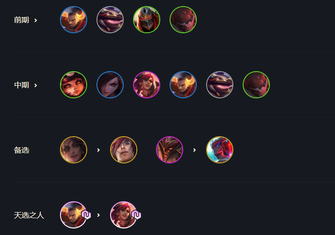The image size is (335, 235).
Task: Click the Sett champion portrait in 备选
Action: (124, 150)
